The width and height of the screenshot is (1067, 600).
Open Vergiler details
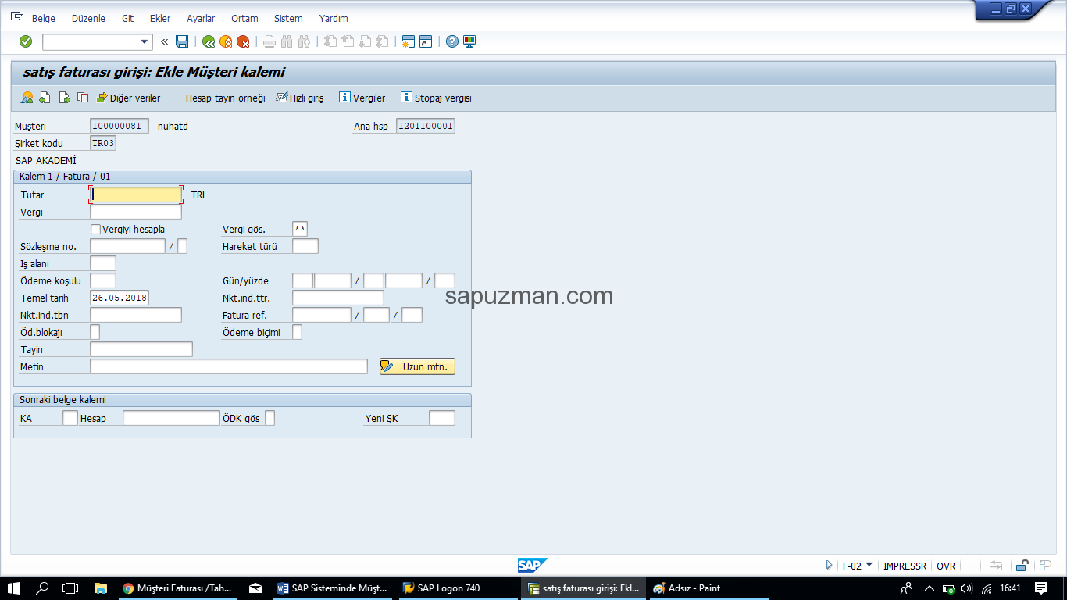point(361,98)
